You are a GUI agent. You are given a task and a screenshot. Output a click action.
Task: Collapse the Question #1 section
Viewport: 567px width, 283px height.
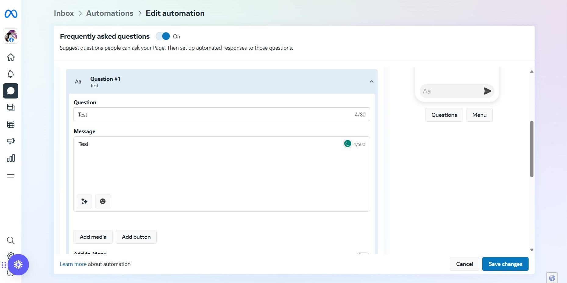(x=371, y=81)
